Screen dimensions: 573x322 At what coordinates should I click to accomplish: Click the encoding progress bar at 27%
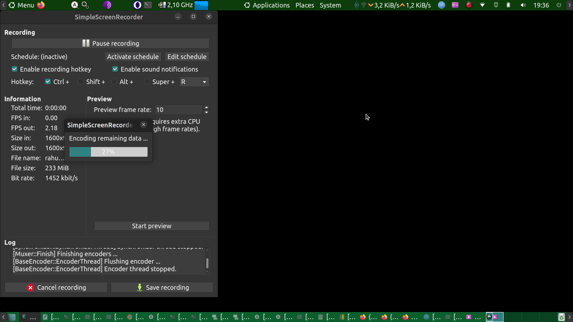pyautogui.click(x=109, y=152)
